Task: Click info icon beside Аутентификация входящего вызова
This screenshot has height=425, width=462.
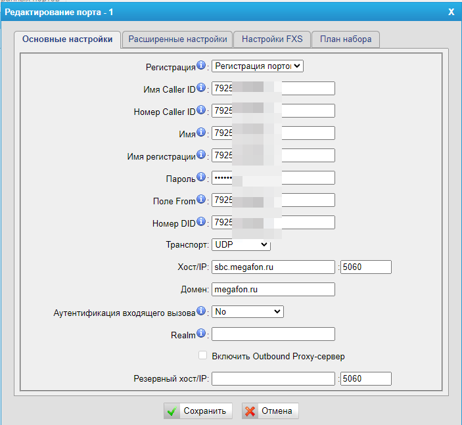Action: [201, 311]
